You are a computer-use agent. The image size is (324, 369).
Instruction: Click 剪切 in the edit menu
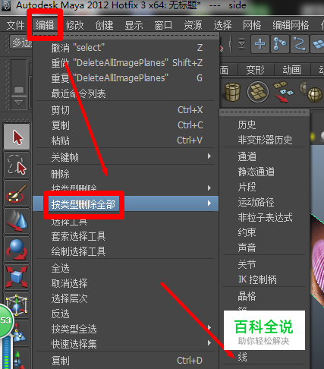125,110
